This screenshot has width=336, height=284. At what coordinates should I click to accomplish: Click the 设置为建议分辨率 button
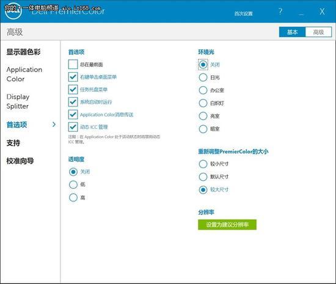click(x=227, y=225)
